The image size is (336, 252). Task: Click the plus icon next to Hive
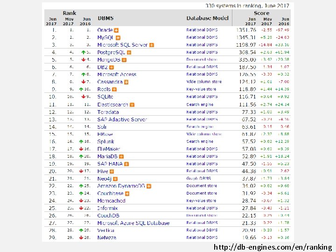pyautogui.click(x=112, y=171)
